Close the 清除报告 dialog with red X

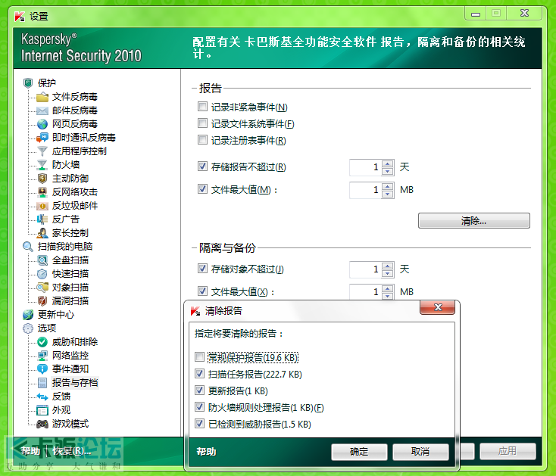[x=437, y=307]
